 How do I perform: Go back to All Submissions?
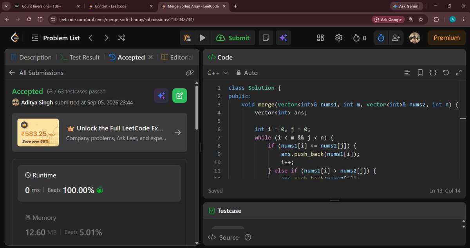(x=36, y=73)
